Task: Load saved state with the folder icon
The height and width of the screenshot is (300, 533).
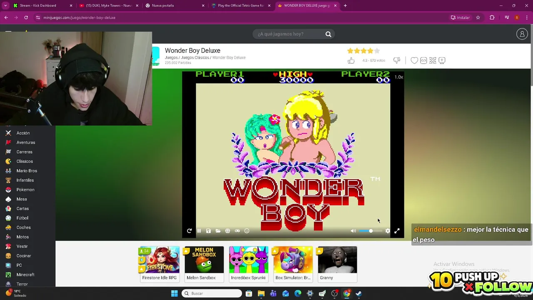Action: point(218,231)
